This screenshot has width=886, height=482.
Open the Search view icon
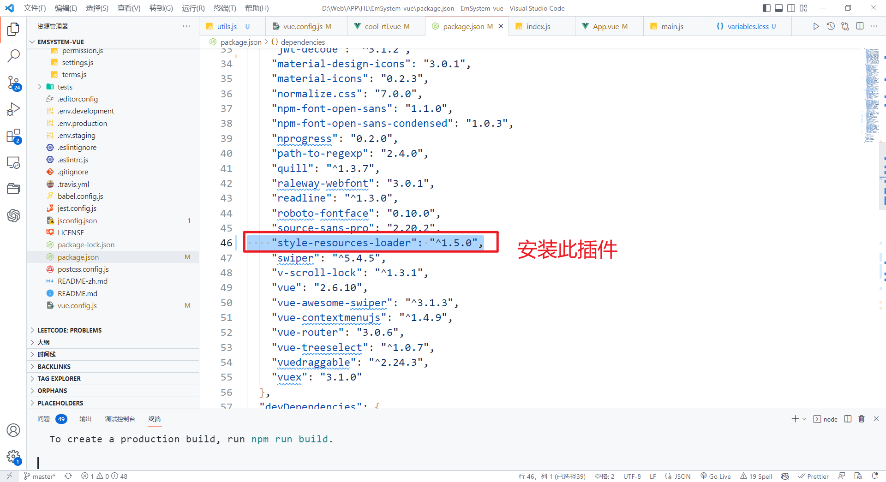point(13,56)
